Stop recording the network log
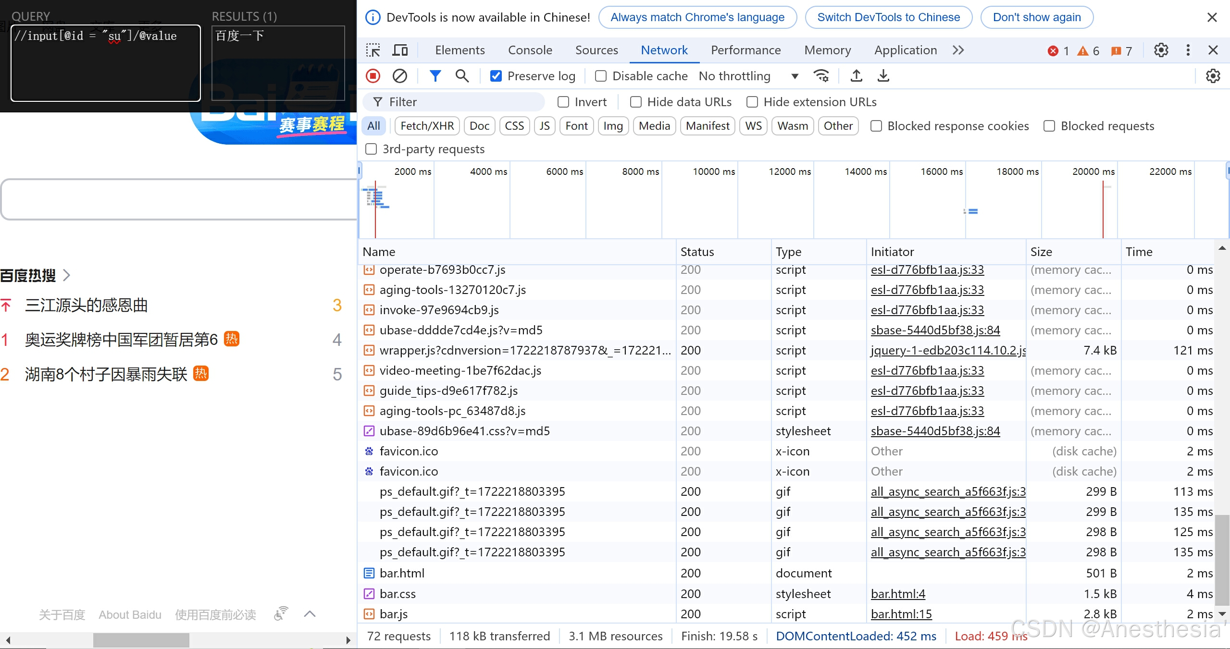 tap(373, 76)
